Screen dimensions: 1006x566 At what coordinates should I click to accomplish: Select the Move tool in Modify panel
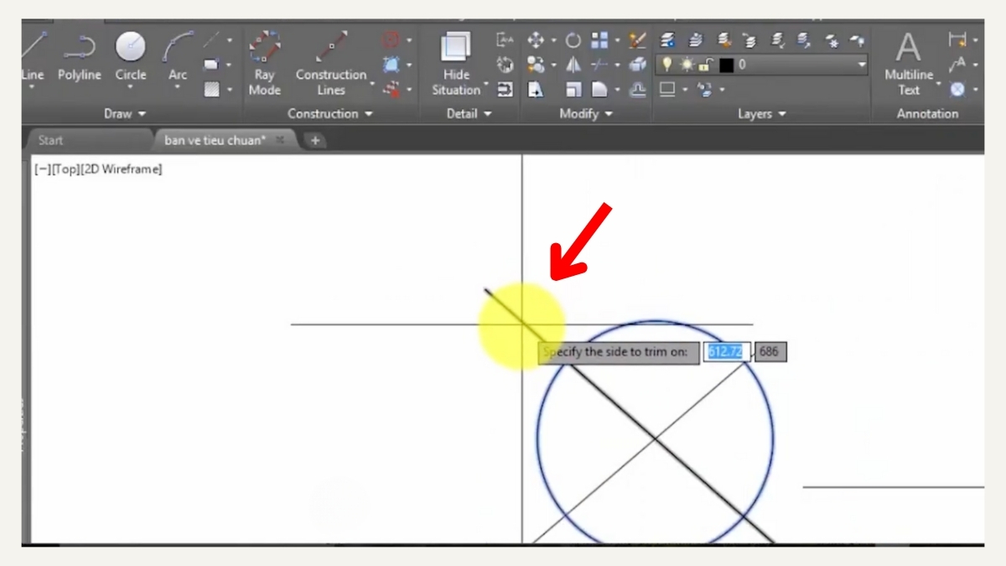click(536, 39)
